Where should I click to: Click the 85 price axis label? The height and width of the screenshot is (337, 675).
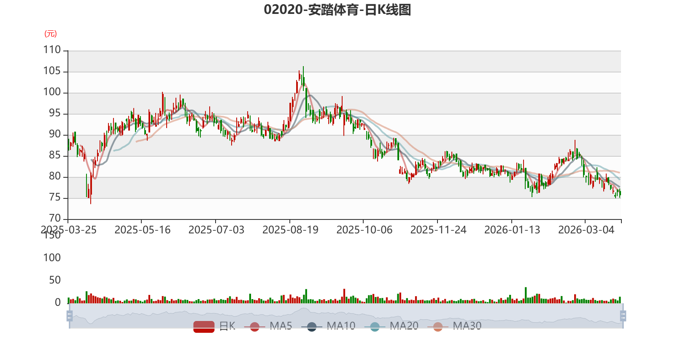[x=55, y=155]
